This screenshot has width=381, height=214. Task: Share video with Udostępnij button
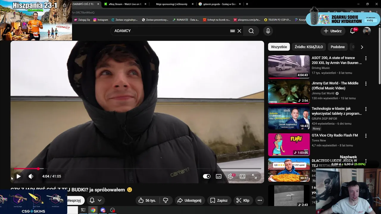(x=189, y=200)
